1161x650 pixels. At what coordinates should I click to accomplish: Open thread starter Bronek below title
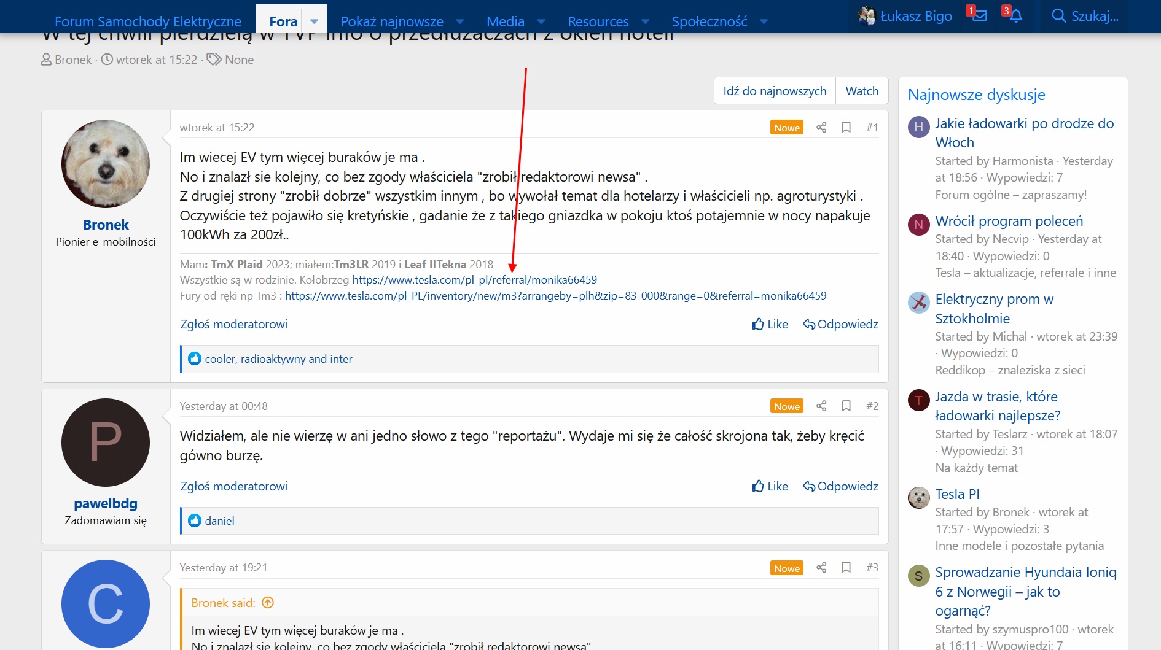[72, 60]
